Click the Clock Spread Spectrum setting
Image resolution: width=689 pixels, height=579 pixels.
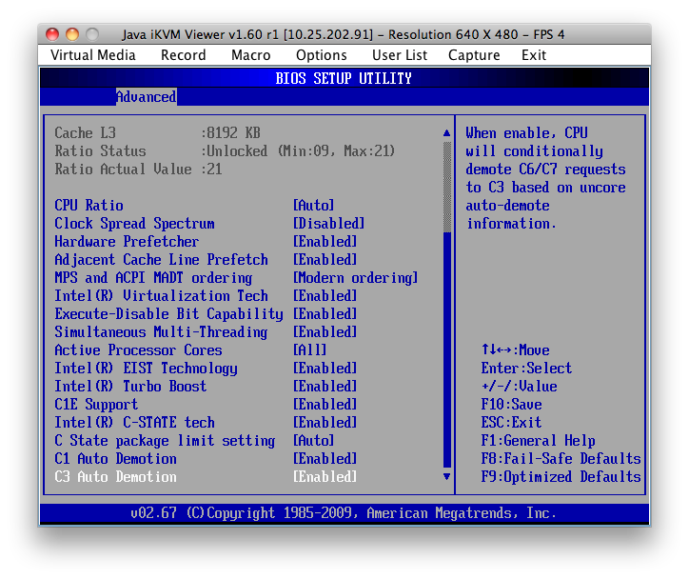point(134,224)
